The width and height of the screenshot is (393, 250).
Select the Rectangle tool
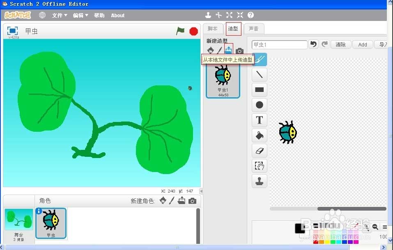tap(260, 89)
